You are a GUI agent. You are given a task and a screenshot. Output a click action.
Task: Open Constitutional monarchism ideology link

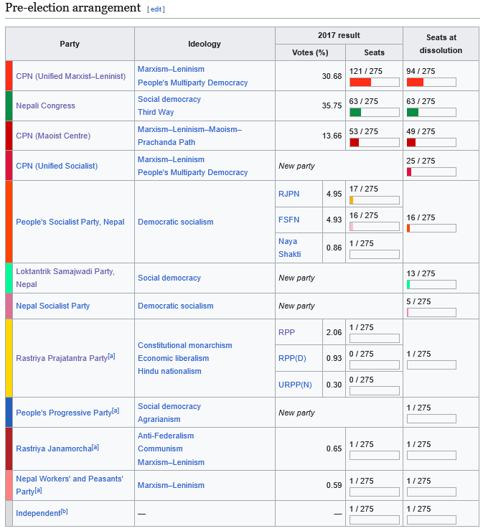(185, 345)
